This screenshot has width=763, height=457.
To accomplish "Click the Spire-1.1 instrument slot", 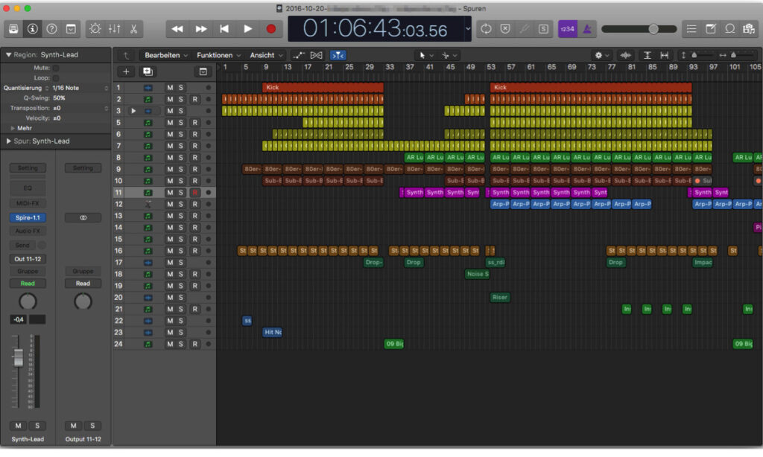I will point(28,218).
